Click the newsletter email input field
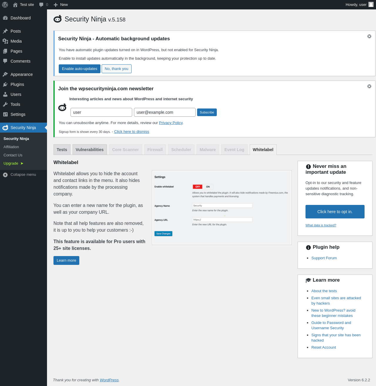Viewport: 376px width, 386px height. pos(164,112)
